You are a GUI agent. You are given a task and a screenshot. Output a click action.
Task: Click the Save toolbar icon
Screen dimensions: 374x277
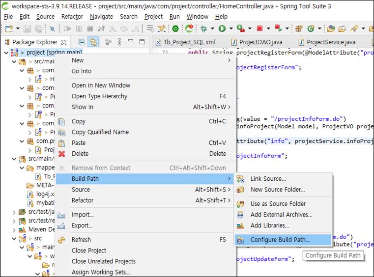click(27, 28)
